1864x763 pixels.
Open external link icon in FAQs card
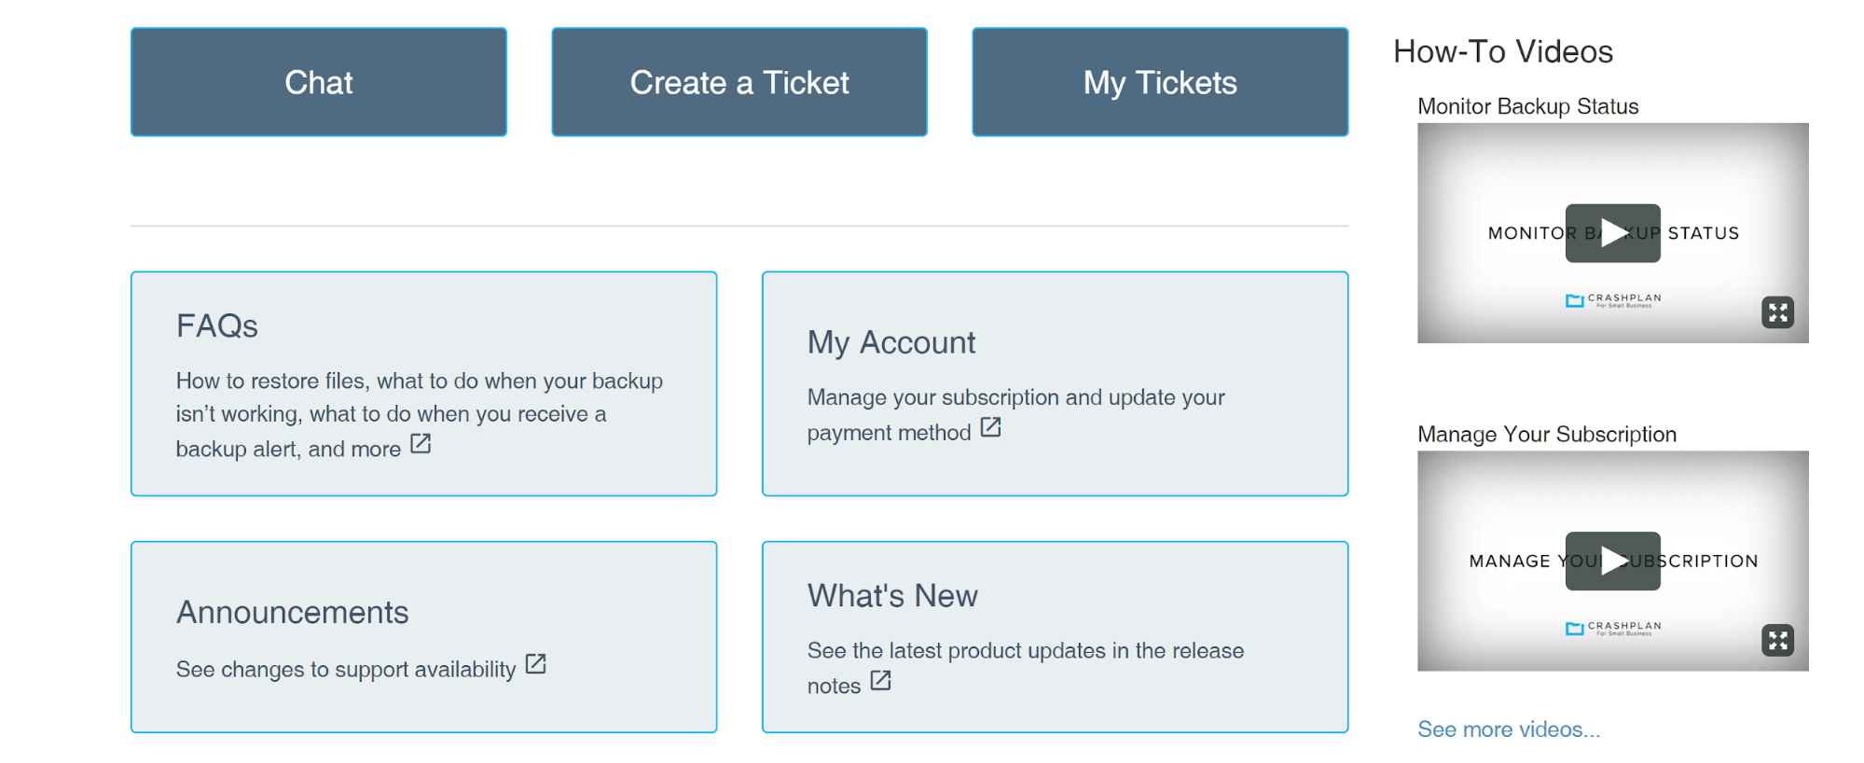[x=421, y=444]
